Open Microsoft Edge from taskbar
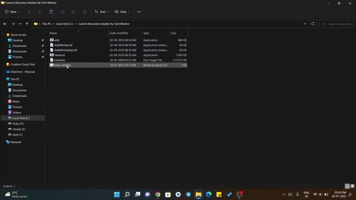356x200 pixels. (209, 194)
